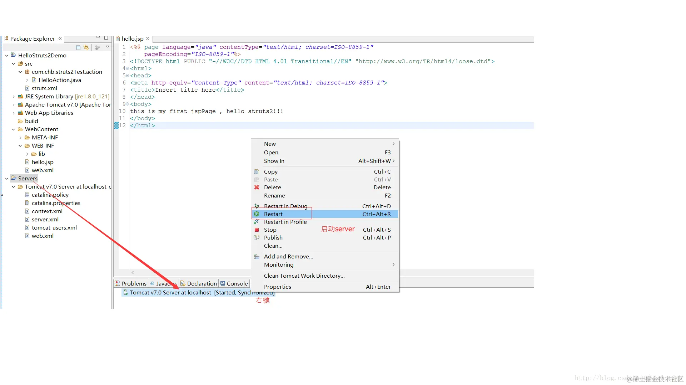The width and height of the screenshot is (686, 385).
Task: Click the red Stop square icon
Action: click(x=257, y=230)
